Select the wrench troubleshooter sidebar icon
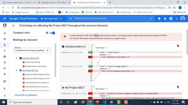 coord(5,45)
